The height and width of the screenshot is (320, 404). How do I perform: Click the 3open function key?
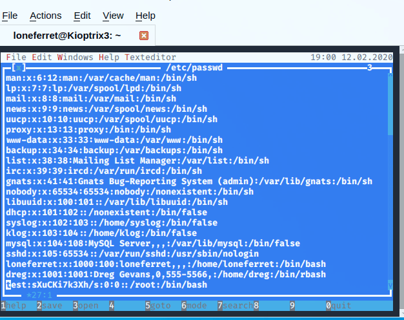pyautogui.click(x=86, y=306)
